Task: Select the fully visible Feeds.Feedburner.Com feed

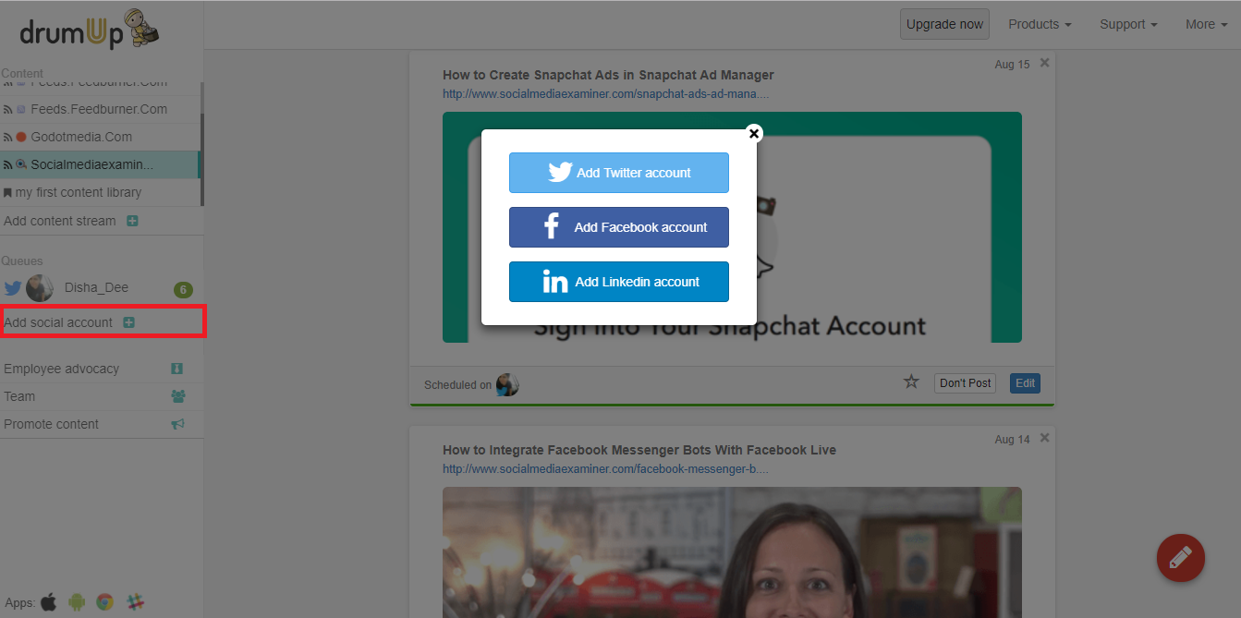Action: click(99, 109)
